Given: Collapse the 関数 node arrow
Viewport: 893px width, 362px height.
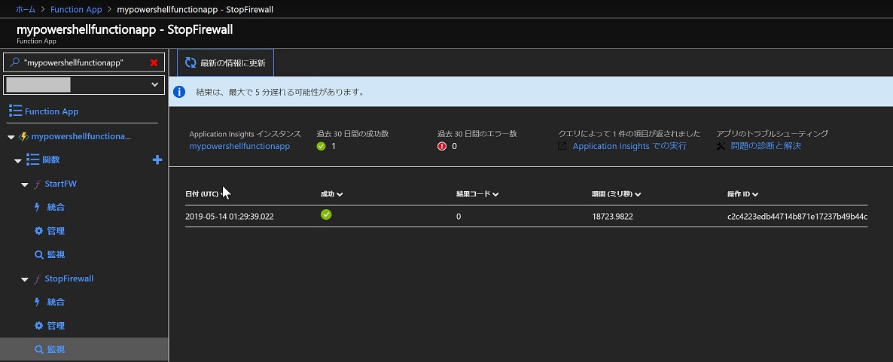Looking at the screenshot, I should (x=17, y=160).
